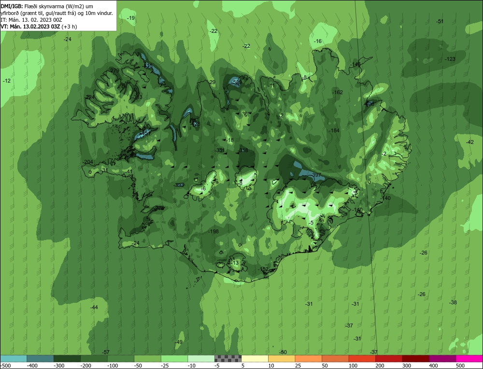Click the -162 value in northeast Iceland
Viewport: 483px width, 369px height.
338,92
